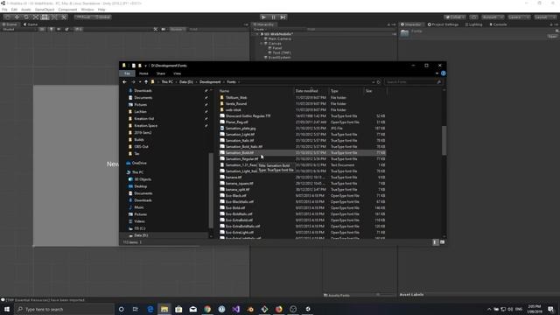This screenshot has width=560, height=315.
Task: Click the file list vertical scrollbar
Action: tap(444, 141)
